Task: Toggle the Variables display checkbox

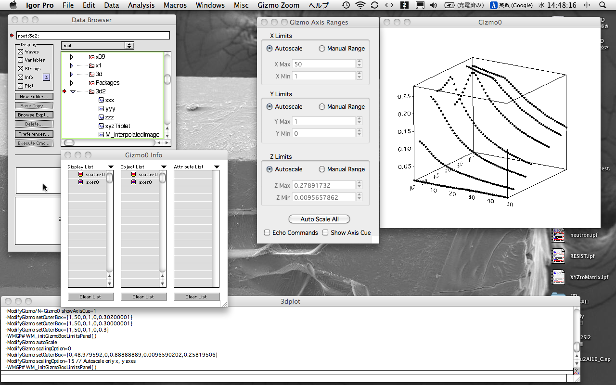Action: coord(20,60)
